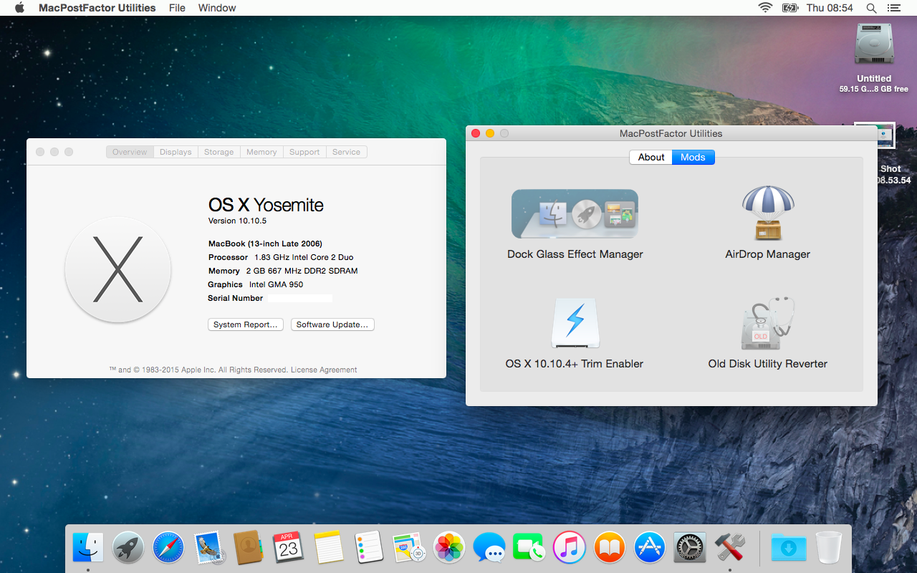Launch the App Store from the Dock
This screenshot has height=573, width=917.
[650, 548]
